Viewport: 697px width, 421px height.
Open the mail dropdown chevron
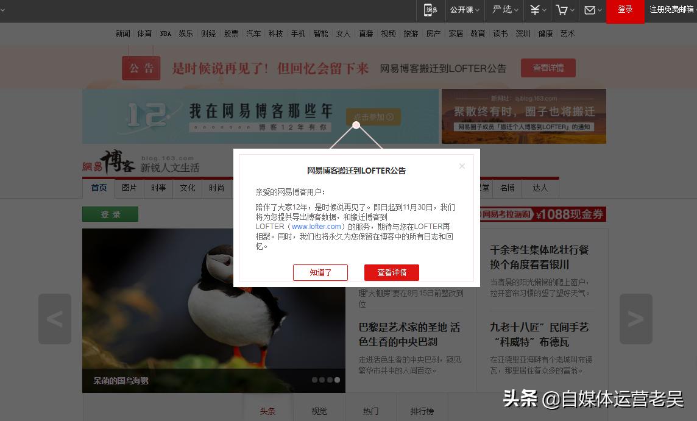(x=599, y=10)
